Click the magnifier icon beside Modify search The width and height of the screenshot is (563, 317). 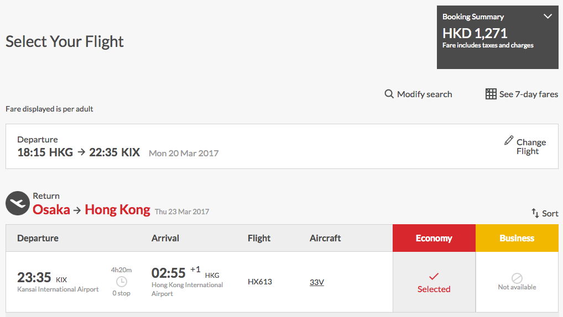pos(389,94)
